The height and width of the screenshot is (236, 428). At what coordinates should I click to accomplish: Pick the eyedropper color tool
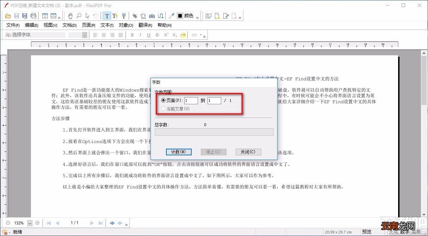[172, 16]
